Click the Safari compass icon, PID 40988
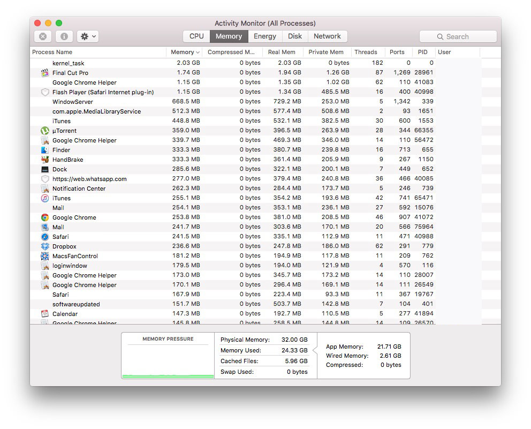Screen dimensions: 531x429 pyautogui.click(x=45, y=237)
